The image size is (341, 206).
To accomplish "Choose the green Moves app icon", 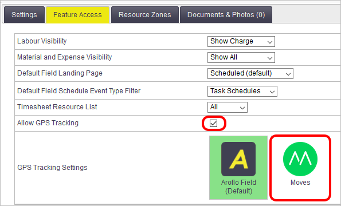I will pyautogui.click(x=300, y=159).
